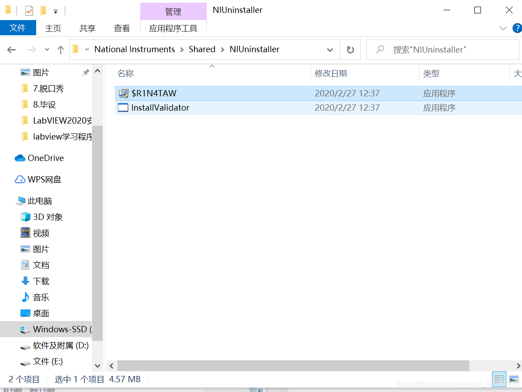Refresh the current folder
The image size is (522, 392).
click(350, 50)
